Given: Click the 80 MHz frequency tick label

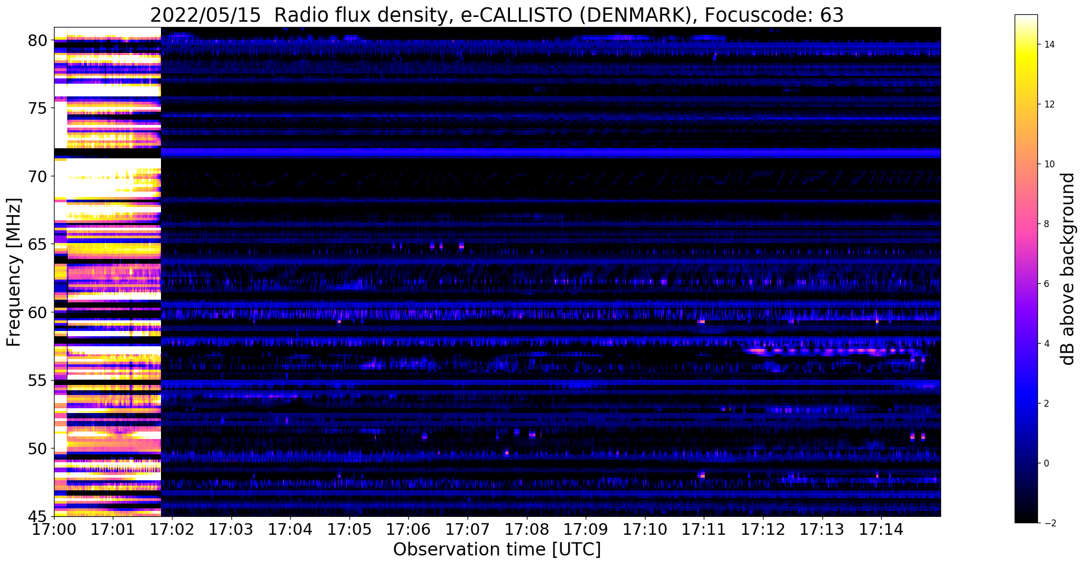Looking at the screenshot, I should click(x=39, y=40).
